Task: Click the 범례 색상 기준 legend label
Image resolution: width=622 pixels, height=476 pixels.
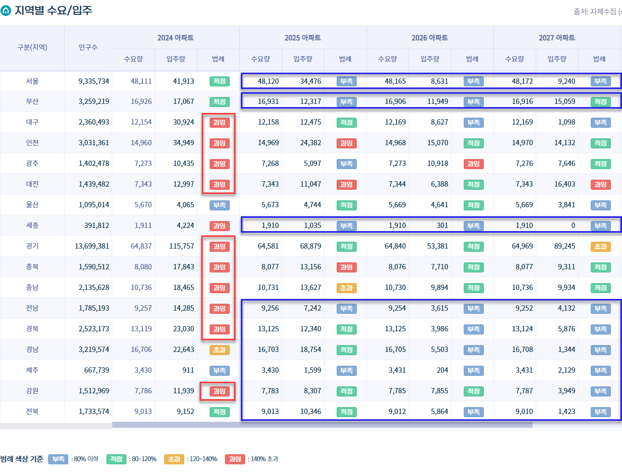Action: click(22, 459)
